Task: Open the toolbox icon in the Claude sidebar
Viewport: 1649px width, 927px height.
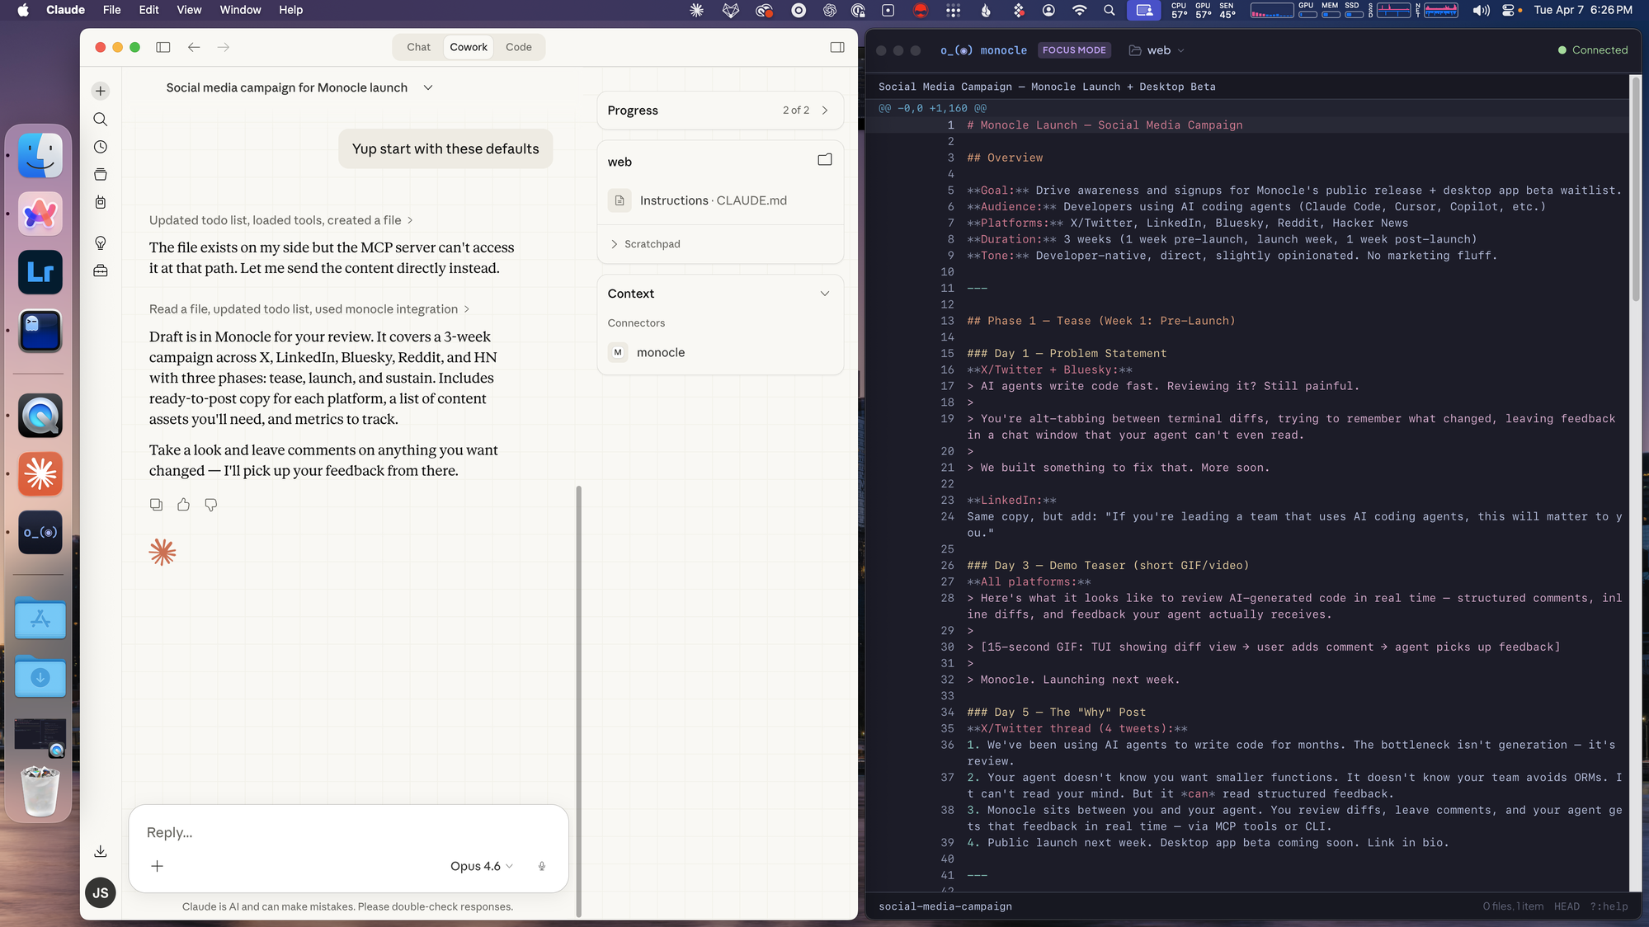Action: 101,271
